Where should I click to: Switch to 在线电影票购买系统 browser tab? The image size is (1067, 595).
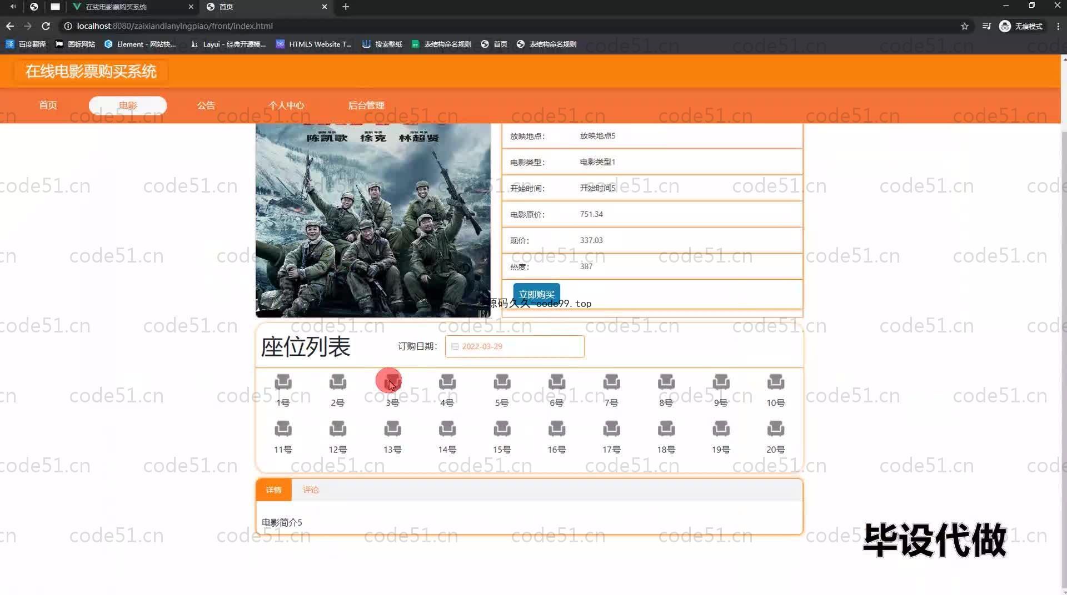pyautogui.click(x=133, y=7)
